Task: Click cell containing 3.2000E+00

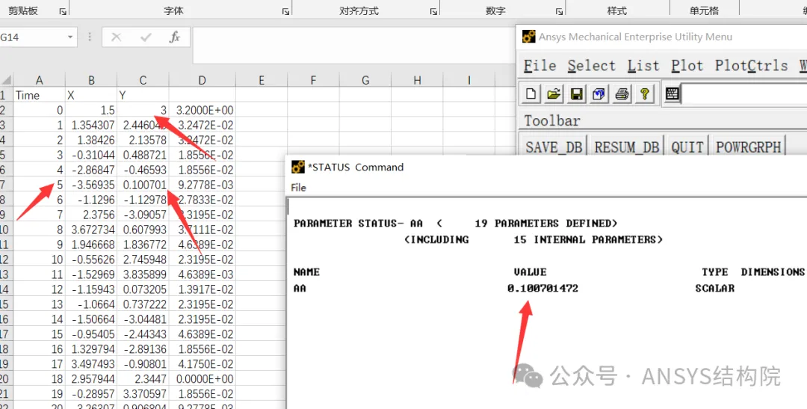Action: pyautogui.click(x=202, y=110)
